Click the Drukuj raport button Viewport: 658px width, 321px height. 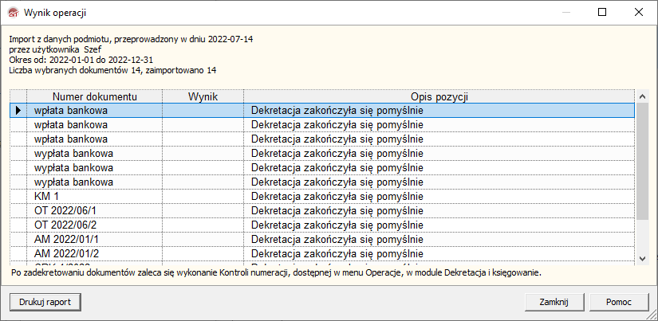[x=45, y=302]
